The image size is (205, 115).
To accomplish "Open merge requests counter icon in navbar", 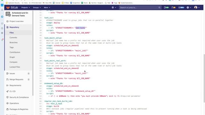I will (174, 8).
